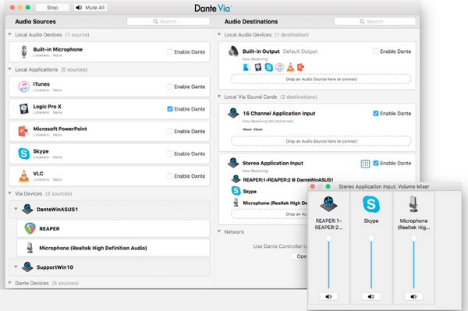Toggle the Dante Devices section triangle

10,283
